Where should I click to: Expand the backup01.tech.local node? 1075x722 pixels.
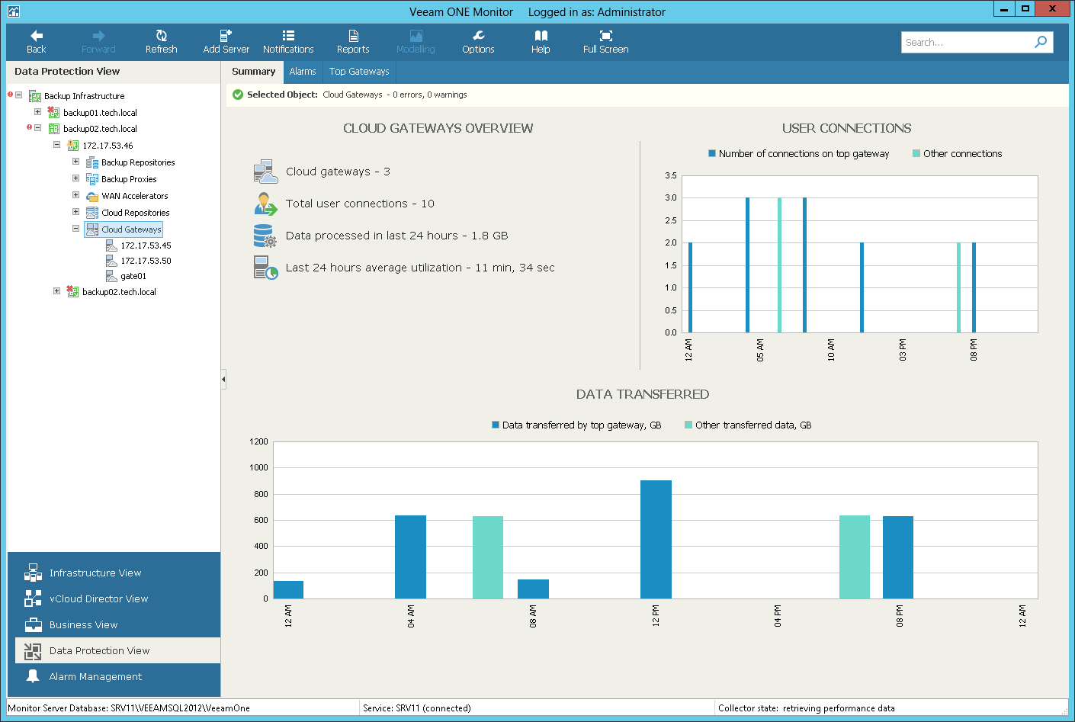click(37, 112)
